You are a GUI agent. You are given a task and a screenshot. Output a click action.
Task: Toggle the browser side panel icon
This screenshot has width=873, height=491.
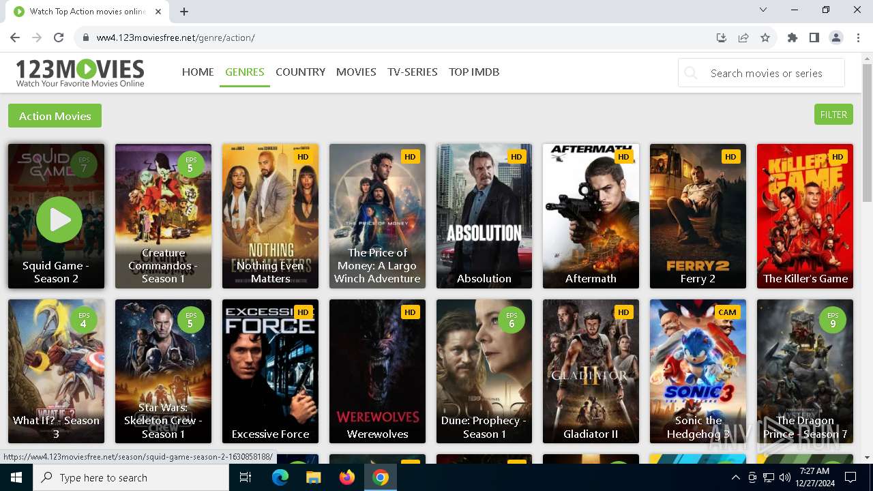click(814, 38)
